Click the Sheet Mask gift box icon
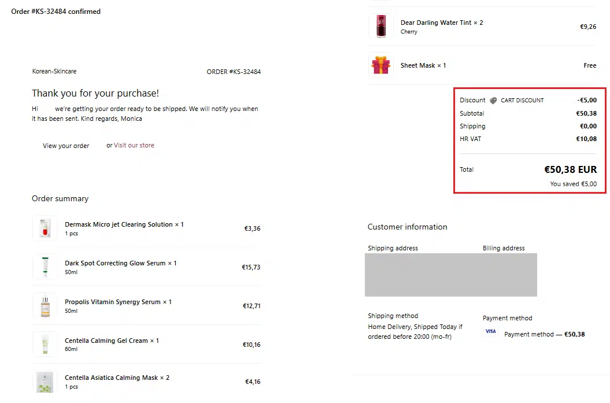610x403 pixels. click(x=380, y=65)
